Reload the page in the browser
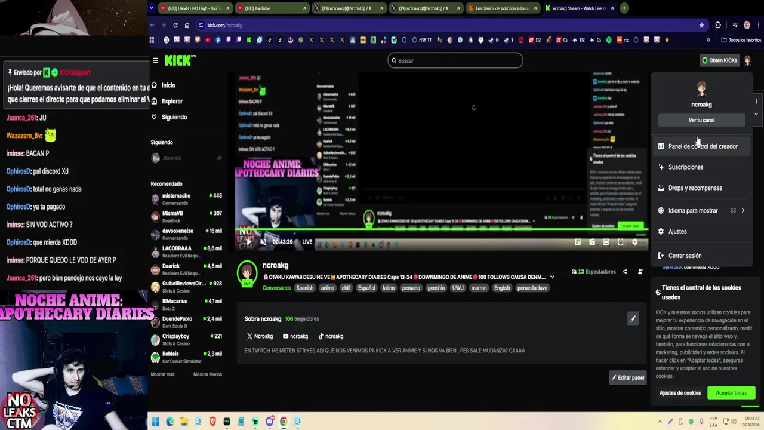764x430 pixels. click(x=175, y=25)
